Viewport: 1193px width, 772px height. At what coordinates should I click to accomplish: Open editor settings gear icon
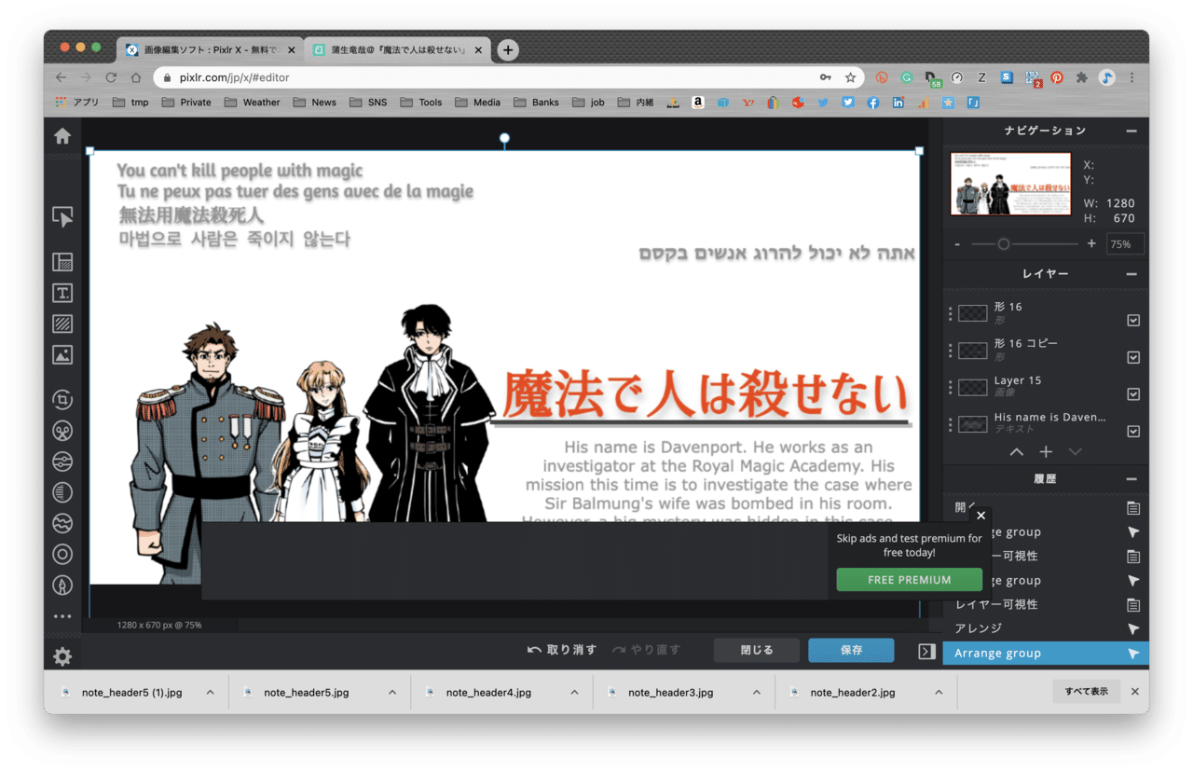coord(62,656)
